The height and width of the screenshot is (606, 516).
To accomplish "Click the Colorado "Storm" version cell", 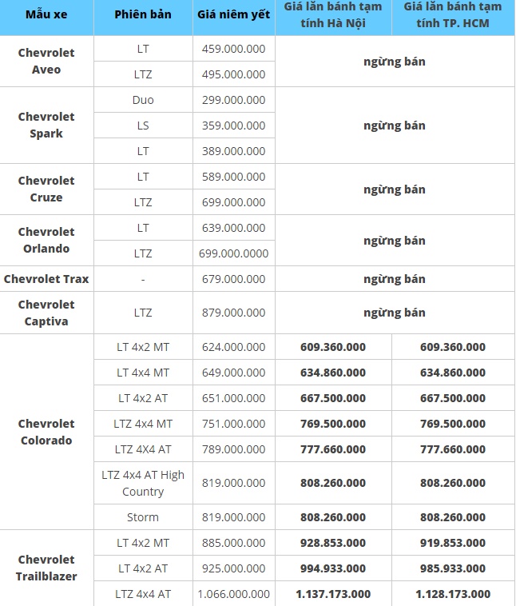I will [x=143, y=517].
